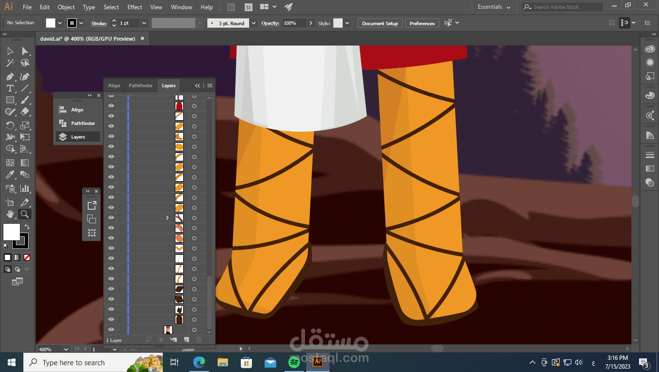Viewport: 659px width, 372px height.
Task: Click the Delete Selection trash icon in Layers
Action: pos(199,340)
